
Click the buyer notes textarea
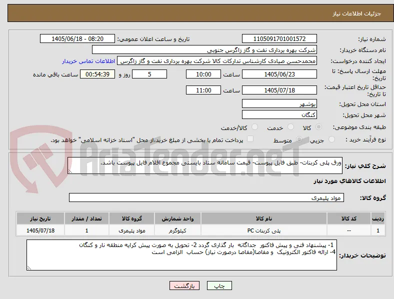coord(181,255)
